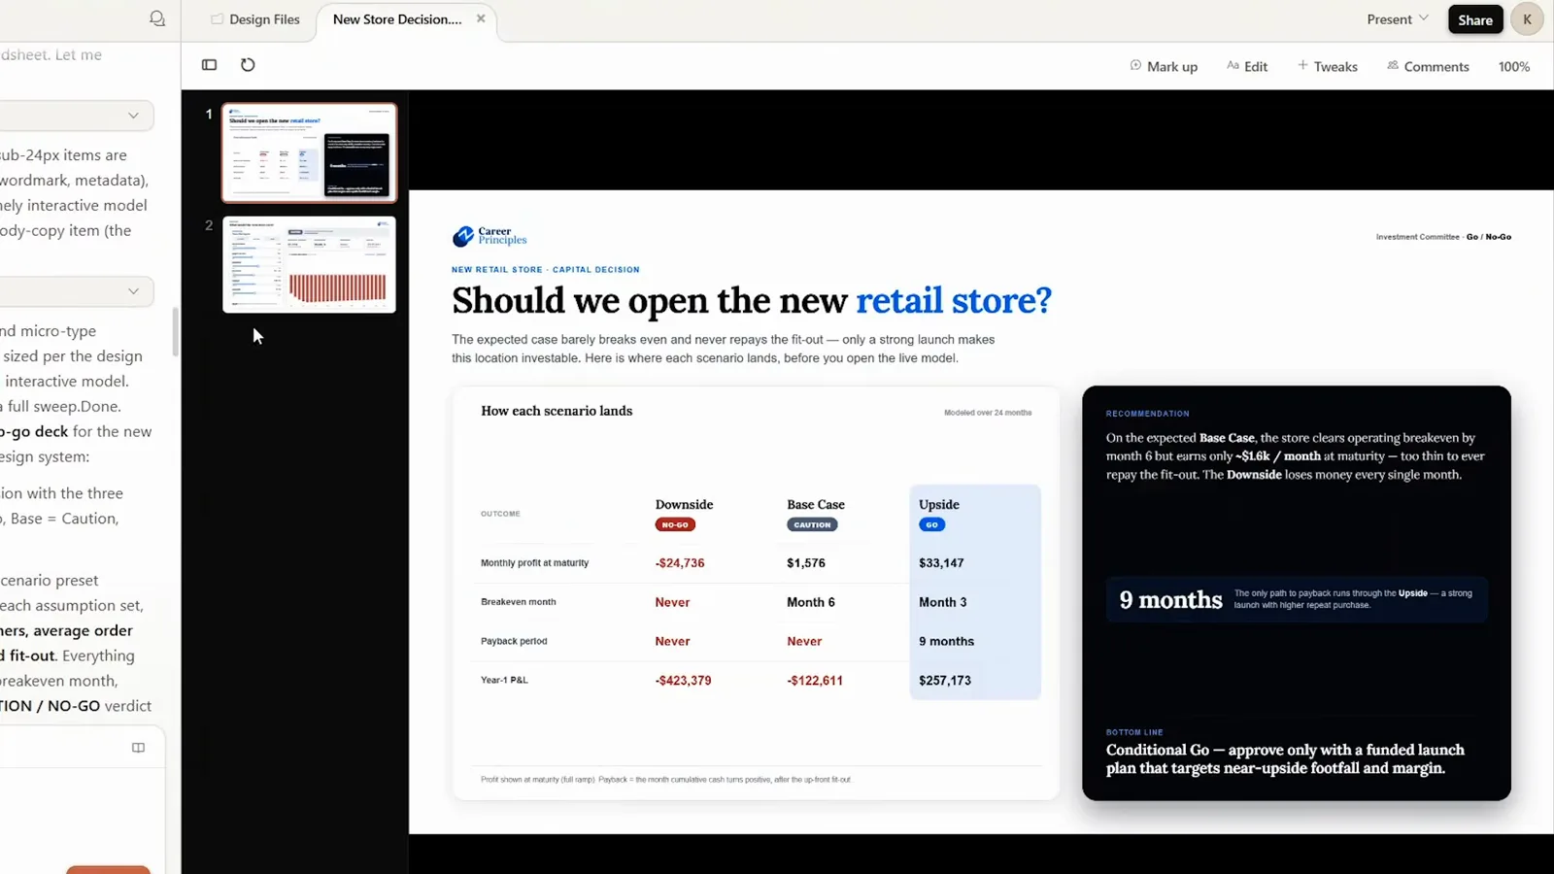Click the Share button
The height and width of the screenshot is (874, 1554).
tap(1475, 19)
